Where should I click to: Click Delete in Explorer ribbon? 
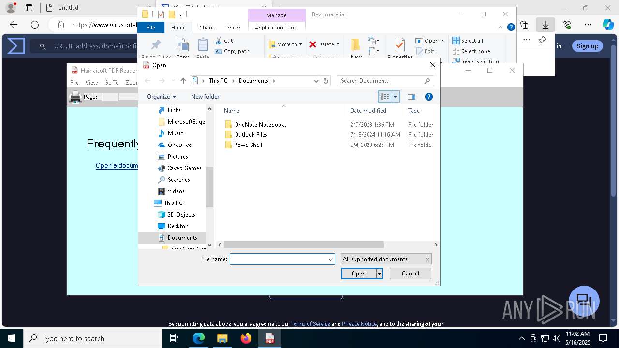tap(324, 44)
